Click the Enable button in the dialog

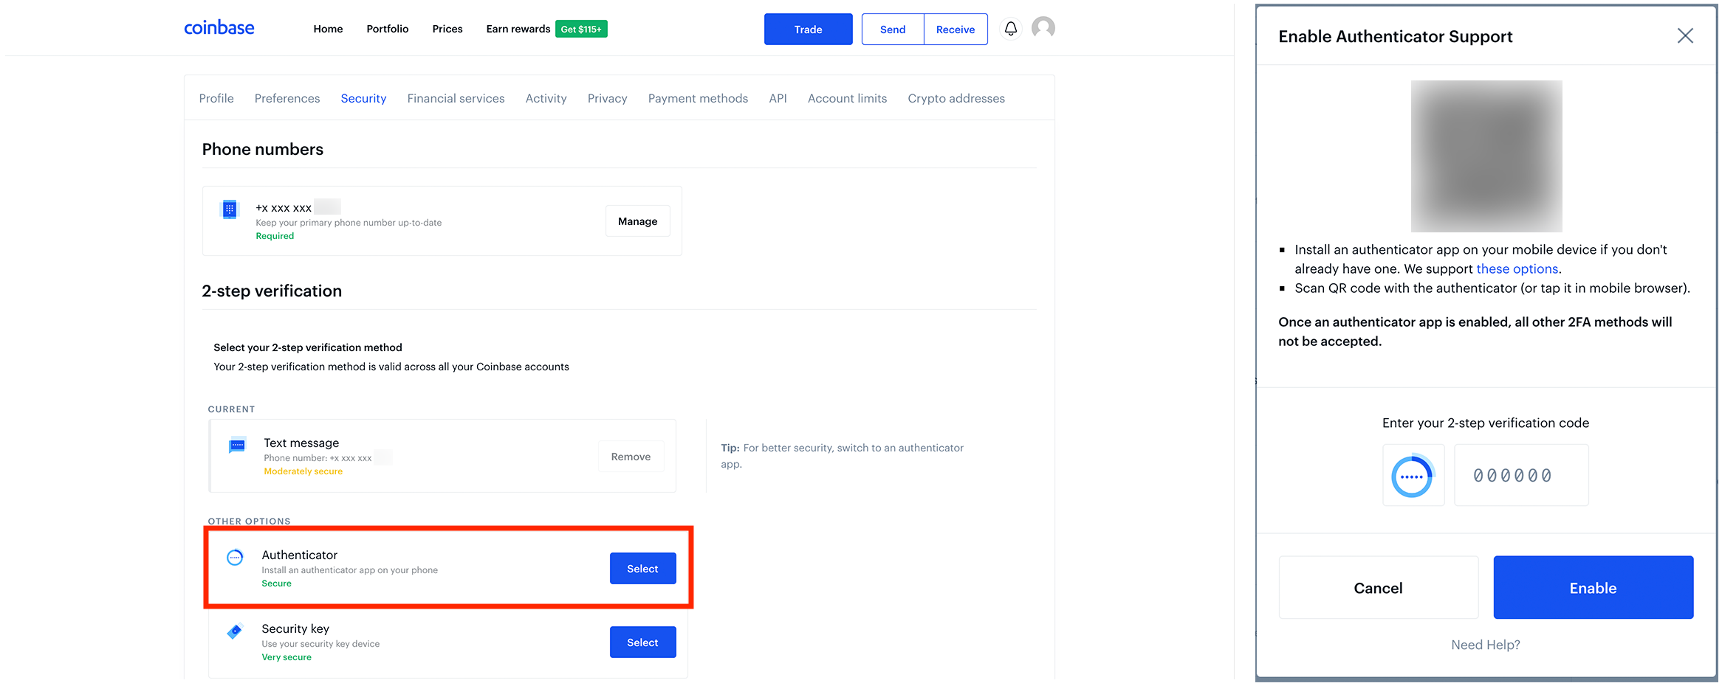(x=1594, y=588)
